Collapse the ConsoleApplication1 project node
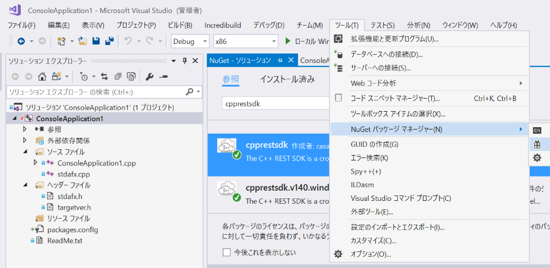The height and width of the screenshot is (268, 550). (14, 118)
